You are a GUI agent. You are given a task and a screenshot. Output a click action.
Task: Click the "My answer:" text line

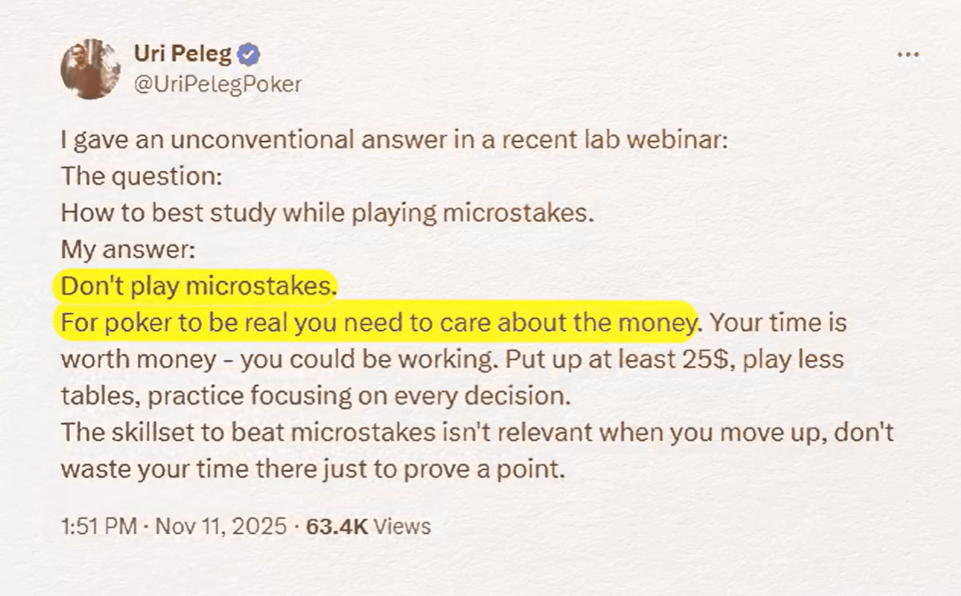coord(128,250)
